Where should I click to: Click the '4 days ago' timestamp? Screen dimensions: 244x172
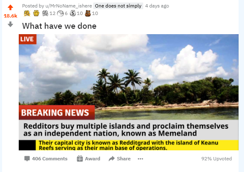pyautogui.click(x=157, y=6)
